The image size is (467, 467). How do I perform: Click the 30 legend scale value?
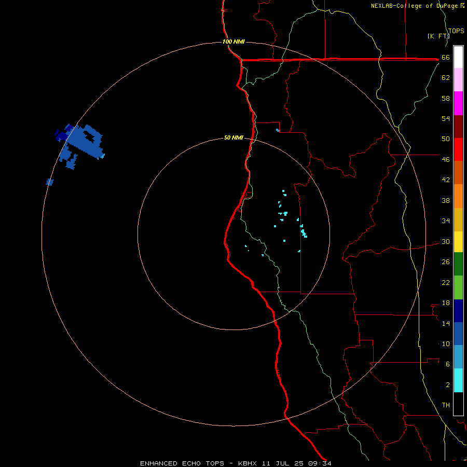pos(446,241)
